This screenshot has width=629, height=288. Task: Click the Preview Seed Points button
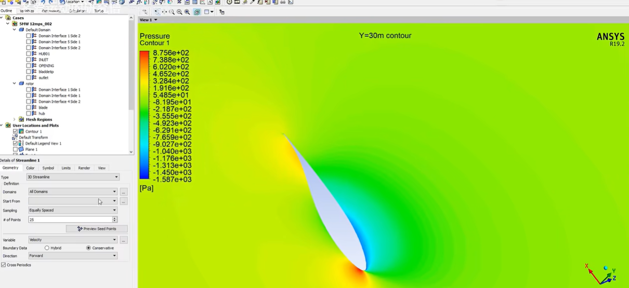(x=97, y=229)
